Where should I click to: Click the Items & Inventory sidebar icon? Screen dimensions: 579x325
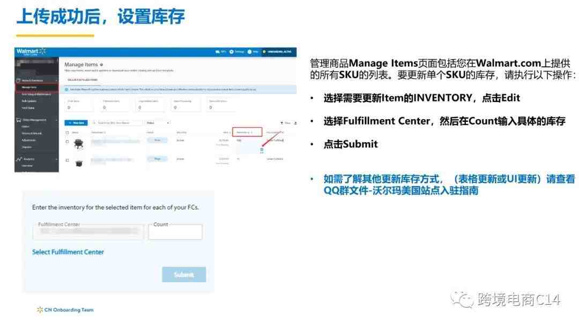click(18, 80)
